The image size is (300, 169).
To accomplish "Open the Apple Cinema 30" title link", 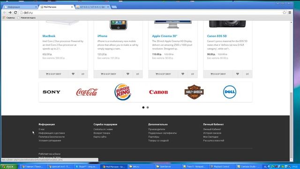I will point(165,36).
